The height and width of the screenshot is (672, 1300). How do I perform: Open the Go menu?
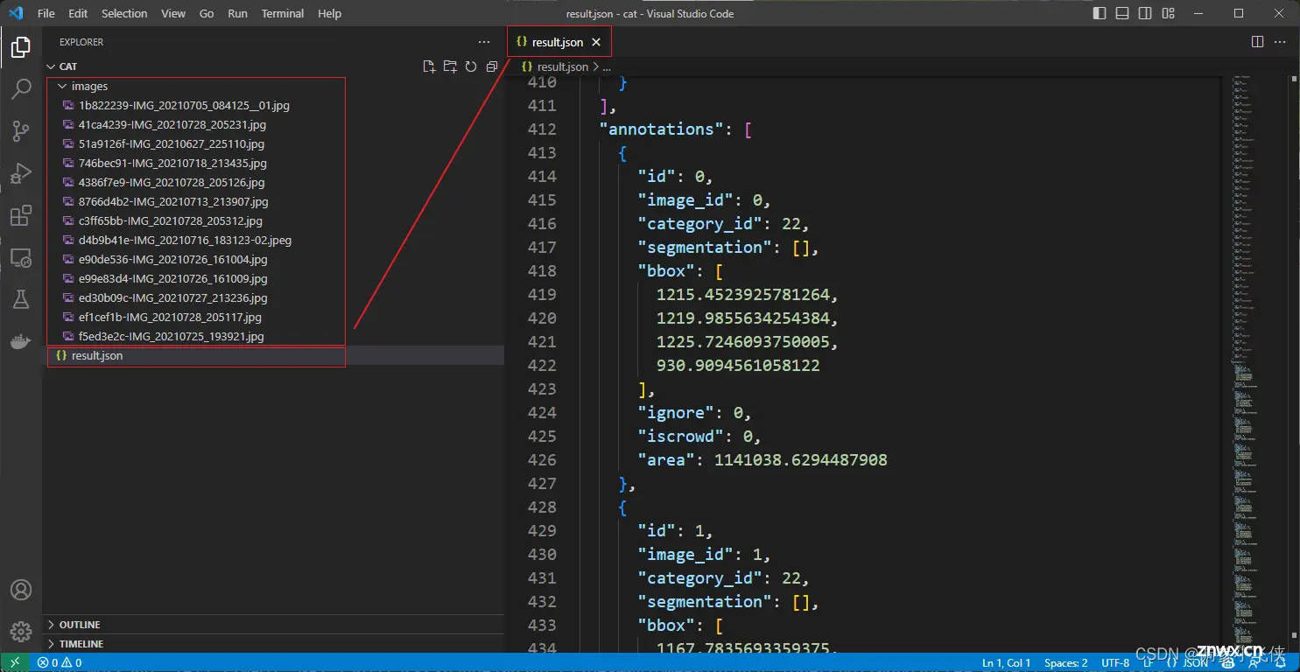pos(207,13)
